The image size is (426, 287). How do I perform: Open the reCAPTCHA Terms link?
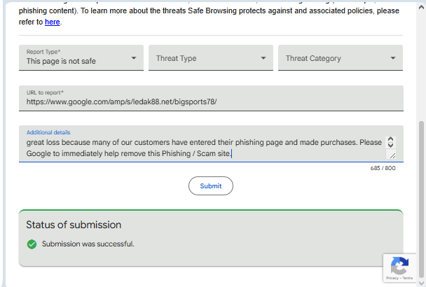pyautogui.click(x=407, y=279)
